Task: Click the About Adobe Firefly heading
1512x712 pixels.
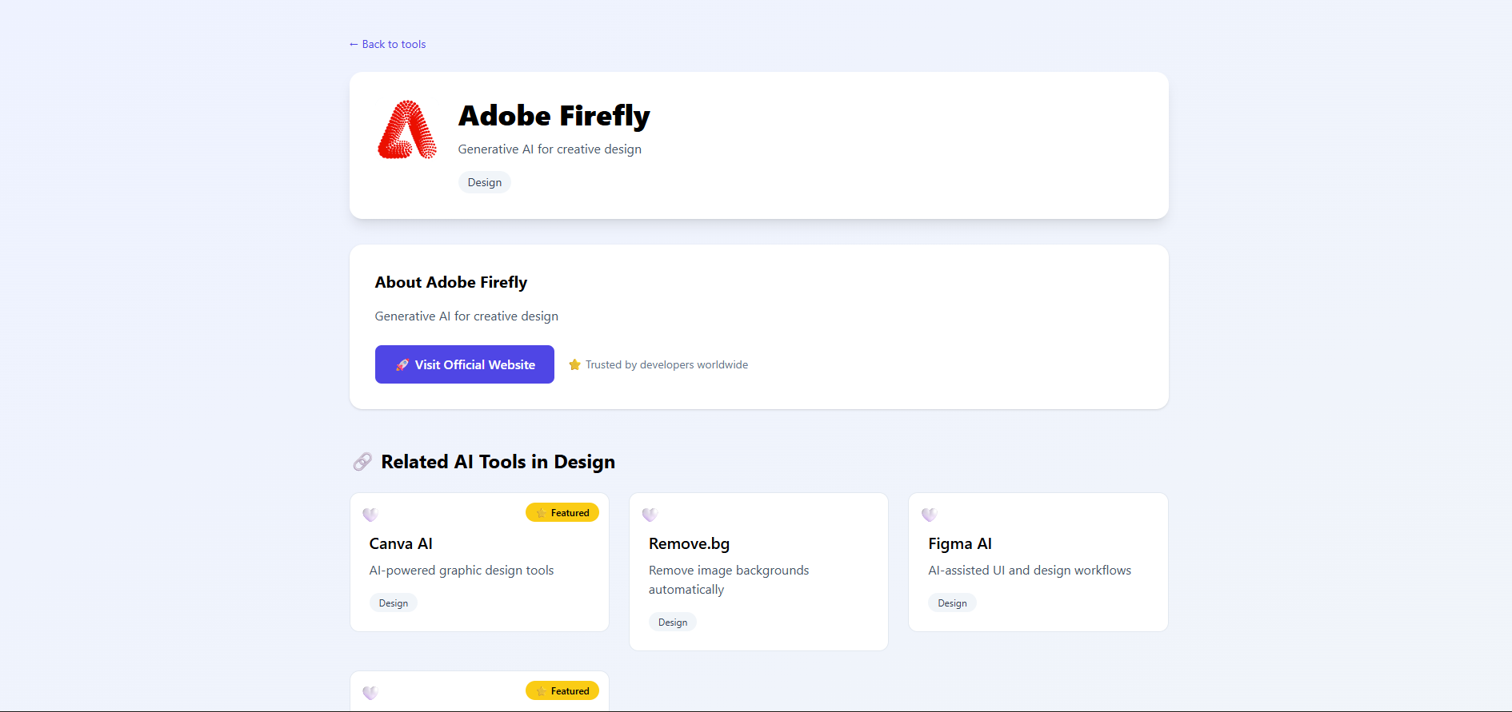Action: (x=451, y=282)
